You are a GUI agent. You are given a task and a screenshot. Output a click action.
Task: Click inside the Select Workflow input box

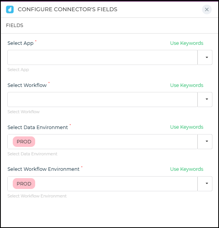[x=102, y=99]
